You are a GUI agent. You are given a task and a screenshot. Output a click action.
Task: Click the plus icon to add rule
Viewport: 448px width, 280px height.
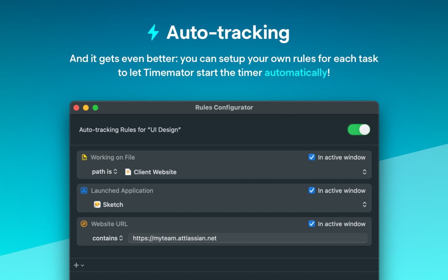pos(77,265)
